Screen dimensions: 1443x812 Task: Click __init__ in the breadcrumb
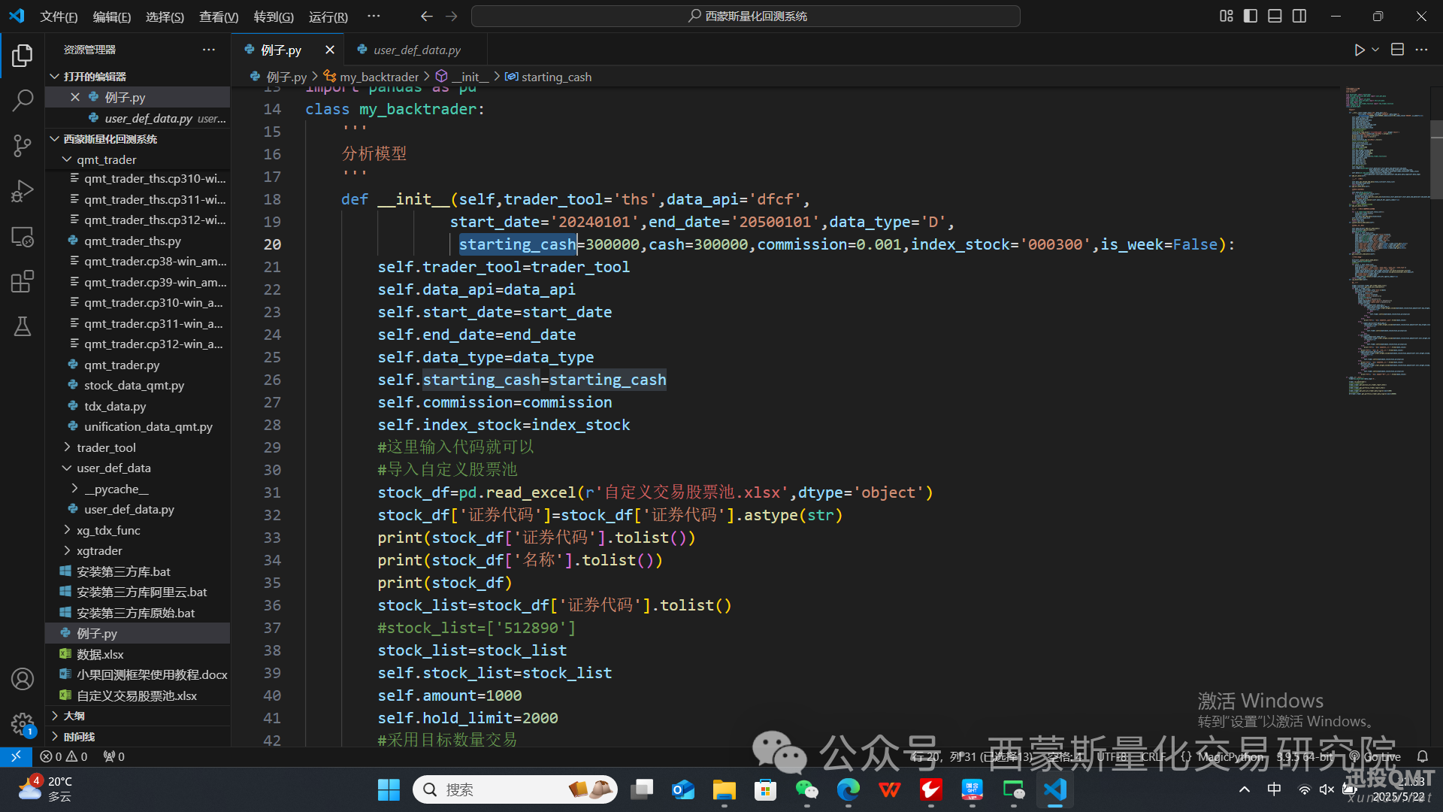click(x=470, y=77)
